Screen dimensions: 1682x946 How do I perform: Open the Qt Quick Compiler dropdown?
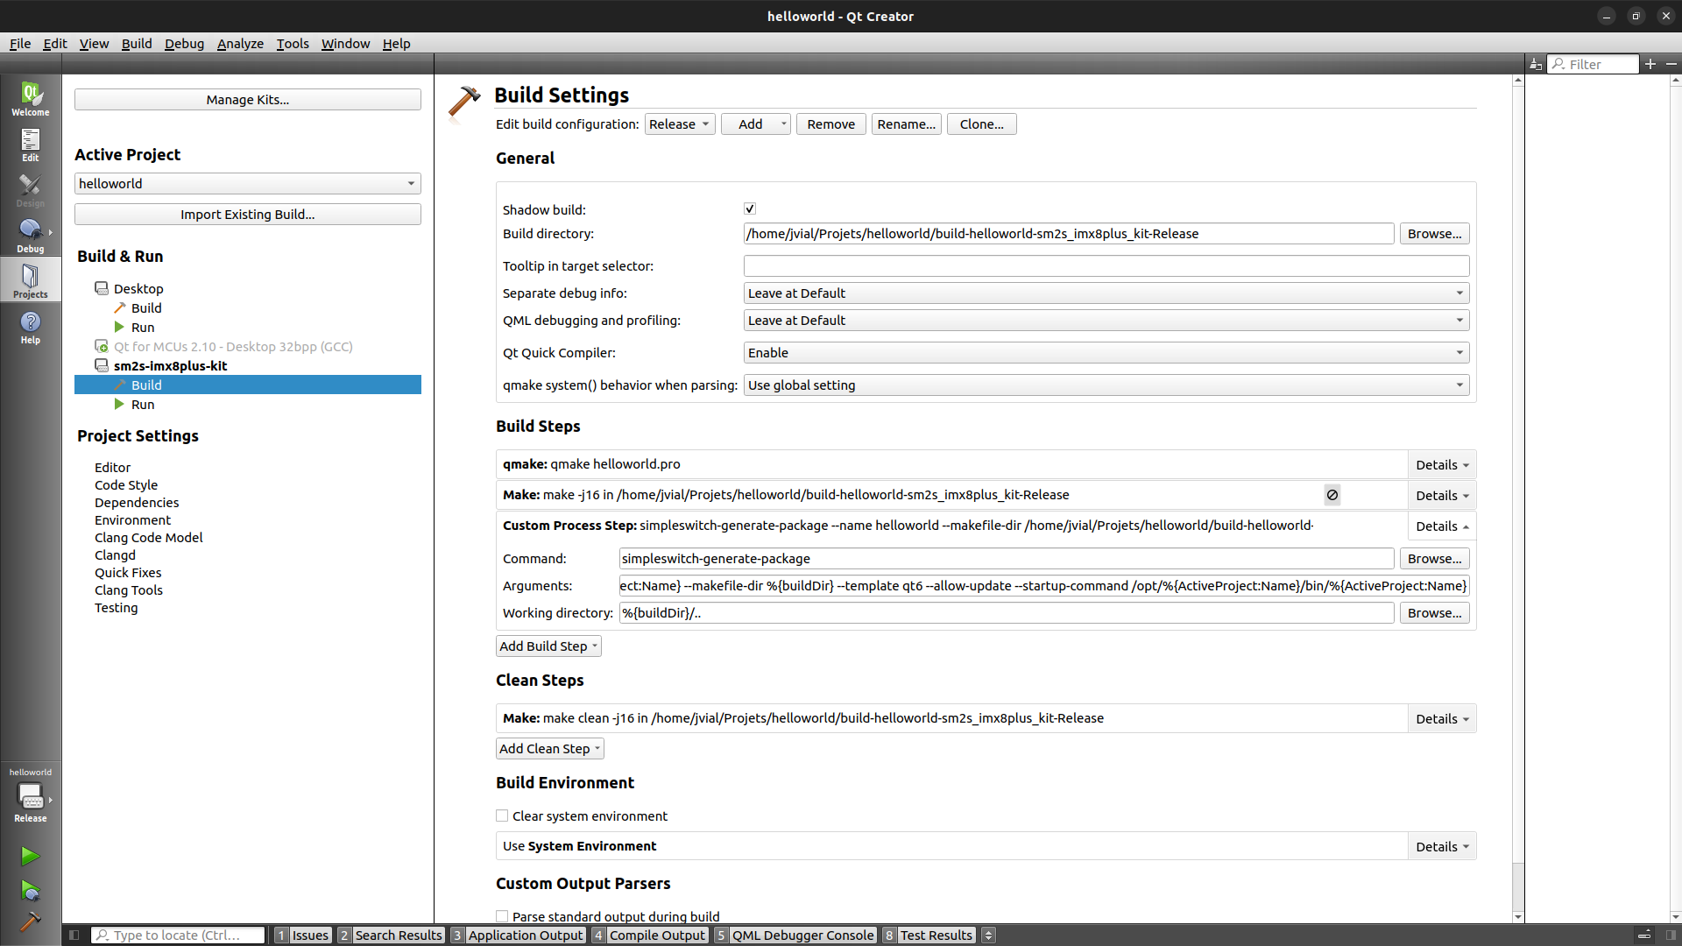pos(1106,353)
